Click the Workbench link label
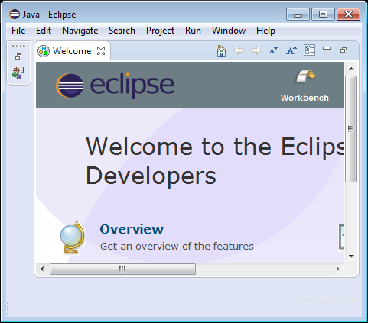 pos(304,98)
